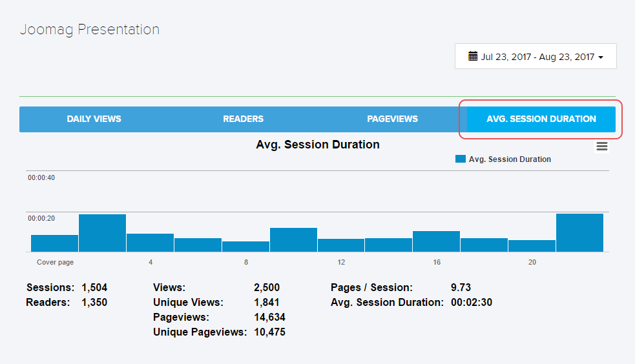Switch to the Readers tab
This screenshot has height=364, width=635.
click(x=243, y=119)
